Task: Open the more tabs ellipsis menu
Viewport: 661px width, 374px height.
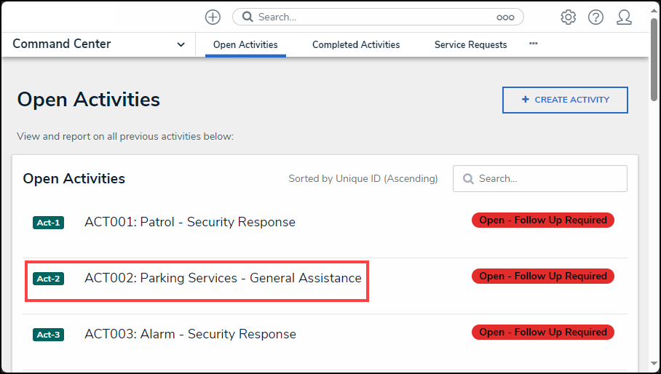Action: (x=533, y=44)
